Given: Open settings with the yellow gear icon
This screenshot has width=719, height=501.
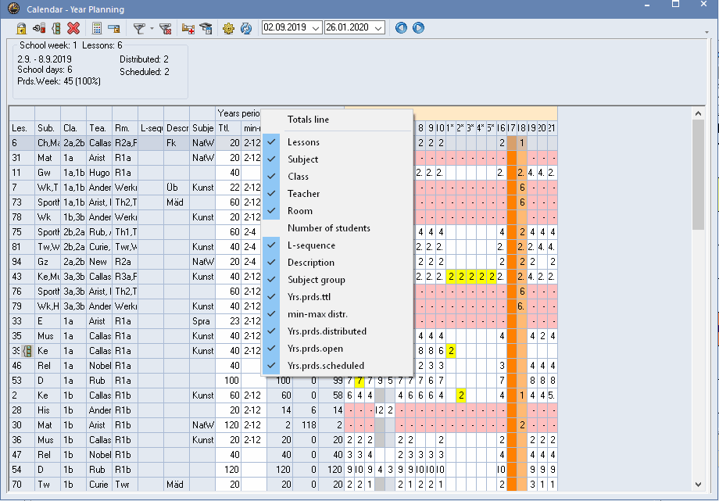Looking at the screenshot, I should [x=228, y=29].
